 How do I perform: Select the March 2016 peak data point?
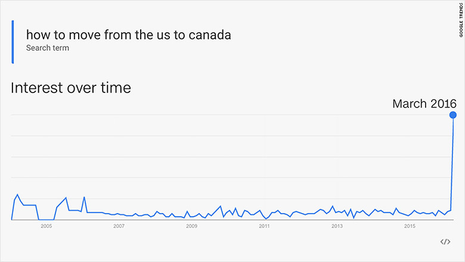coord(453,115)
